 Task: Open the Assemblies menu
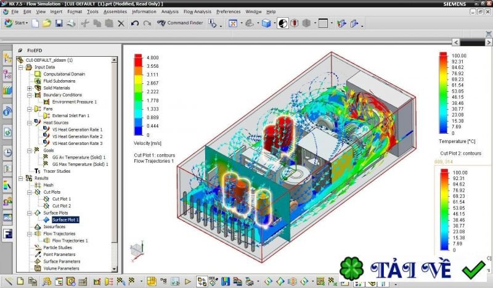click(x=115, y=12)
